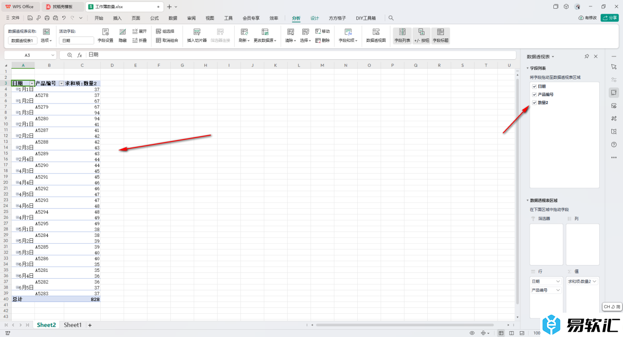Click the help question-mark icon in sidebar
623x337 pixels.
coord(614,144)
